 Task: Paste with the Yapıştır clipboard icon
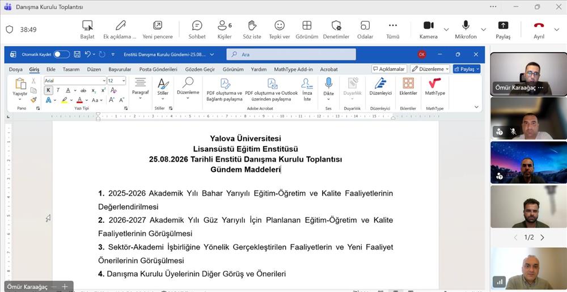(20, 83)
